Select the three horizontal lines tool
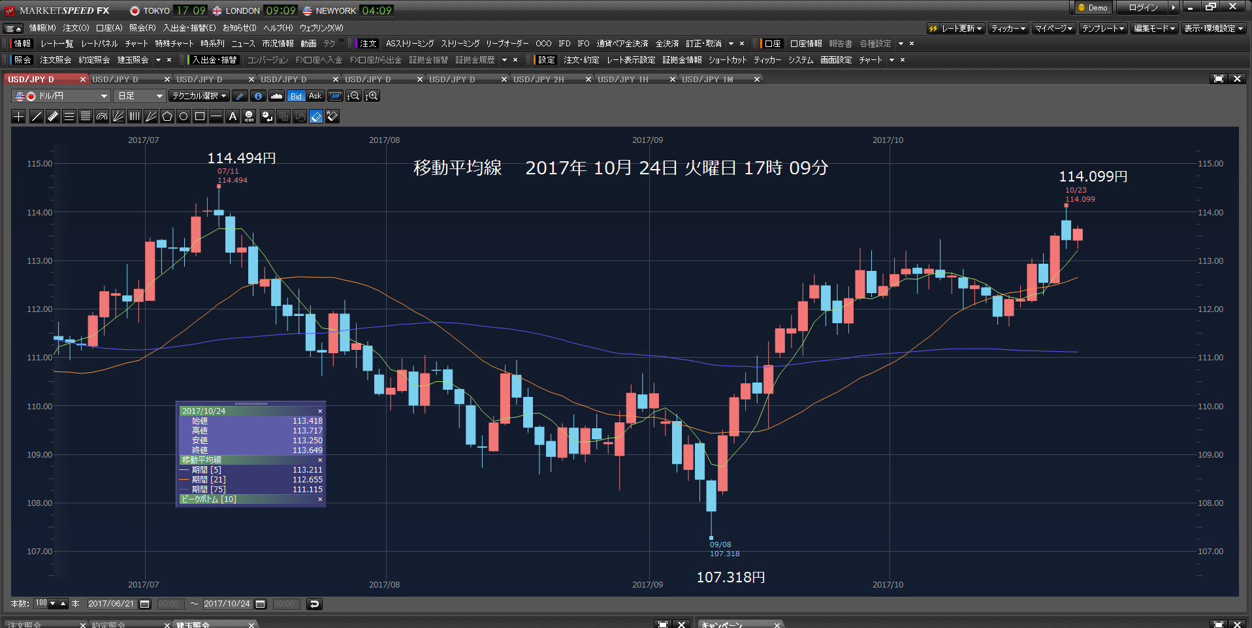This screenshot has height=628, width=1252. [69, 116]
